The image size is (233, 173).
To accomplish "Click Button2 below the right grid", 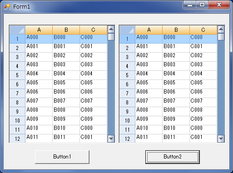I will [173, 157].
